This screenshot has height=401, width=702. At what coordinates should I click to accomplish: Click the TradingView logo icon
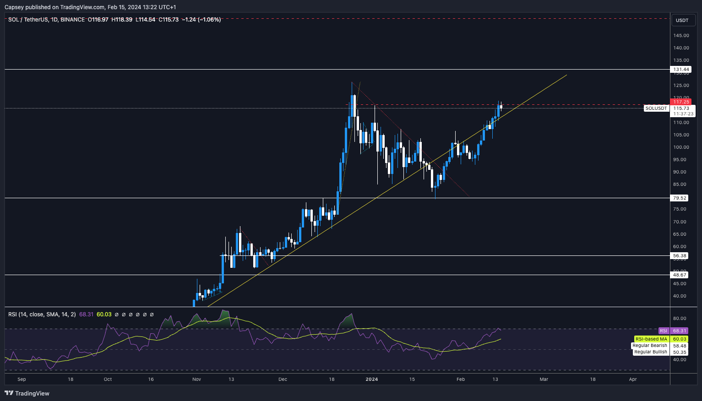pos(9,393)
